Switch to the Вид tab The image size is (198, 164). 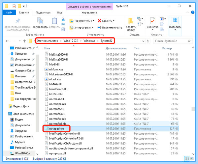[59, 13]
